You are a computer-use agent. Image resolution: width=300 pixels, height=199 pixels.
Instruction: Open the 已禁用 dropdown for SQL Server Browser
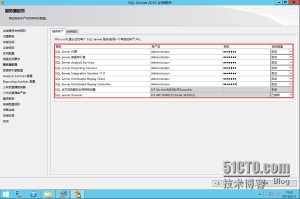coord(291,95)
